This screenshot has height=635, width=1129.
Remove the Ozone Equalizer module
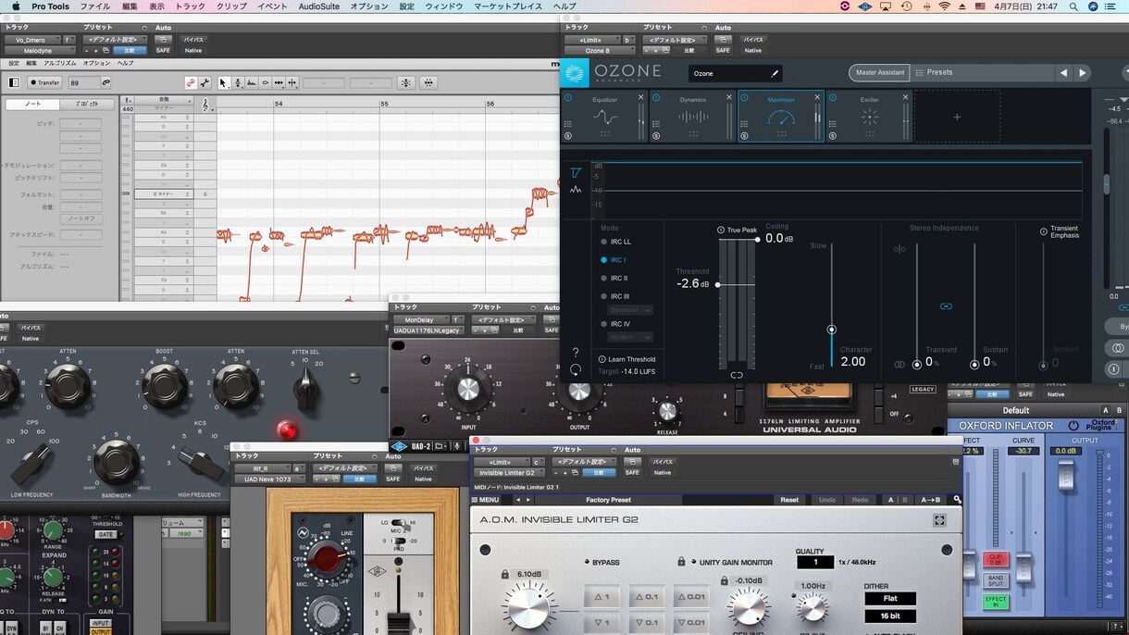tap(640, 97)
